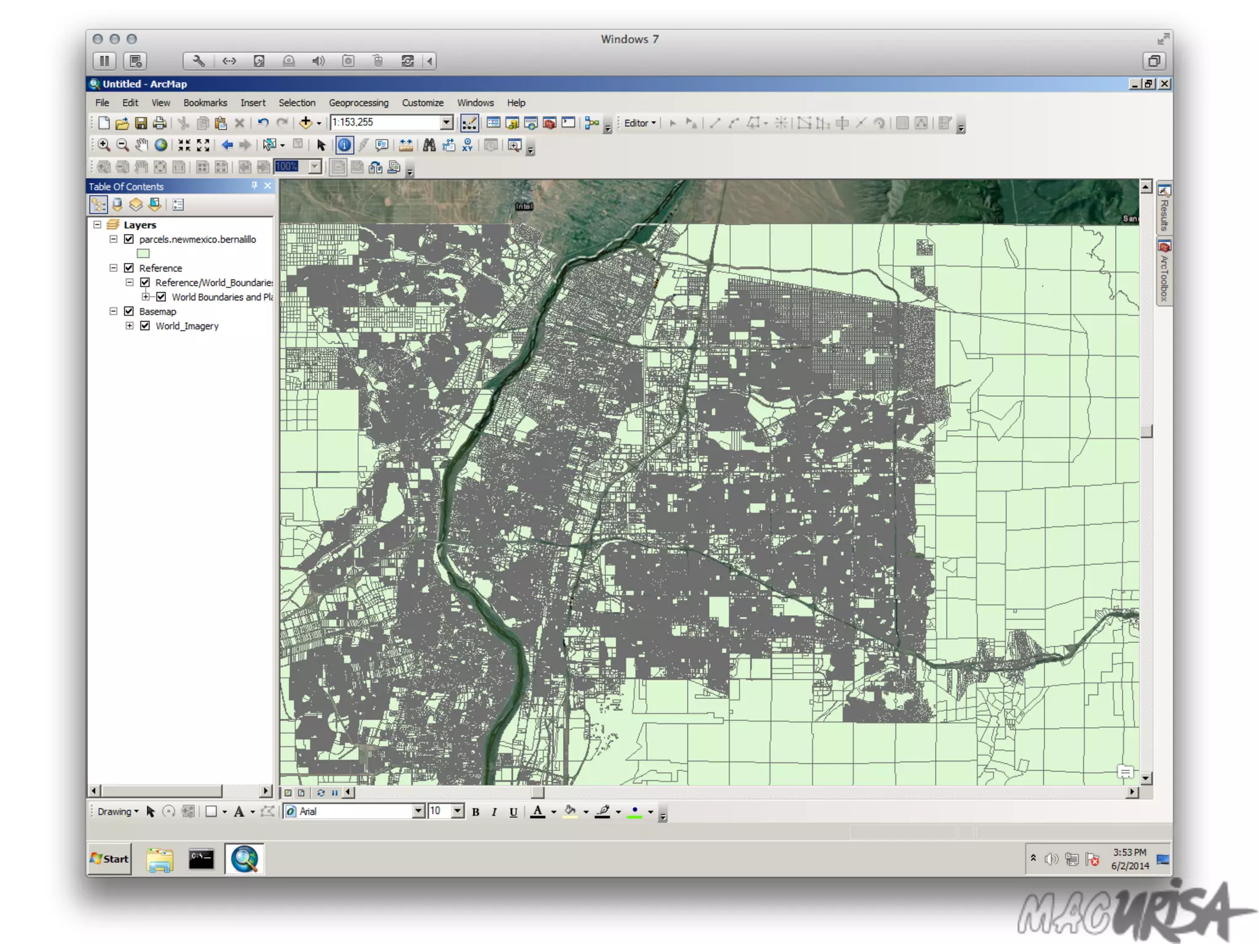
Task: Select the Identify tool
Action: click(344, 145)
